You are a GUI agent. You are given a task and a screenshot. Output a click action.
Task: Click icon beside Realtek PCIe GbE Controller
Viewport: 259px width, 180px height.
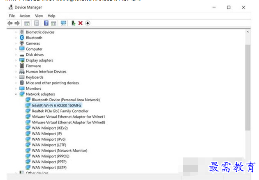coord(28,111)
